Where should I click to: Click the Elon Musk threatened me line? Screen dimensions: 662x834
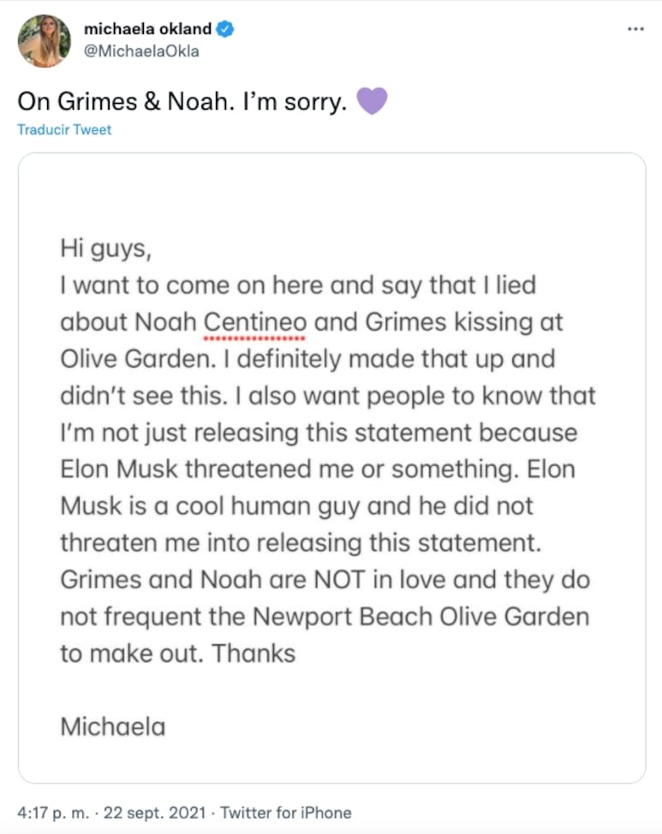(318, 469)
